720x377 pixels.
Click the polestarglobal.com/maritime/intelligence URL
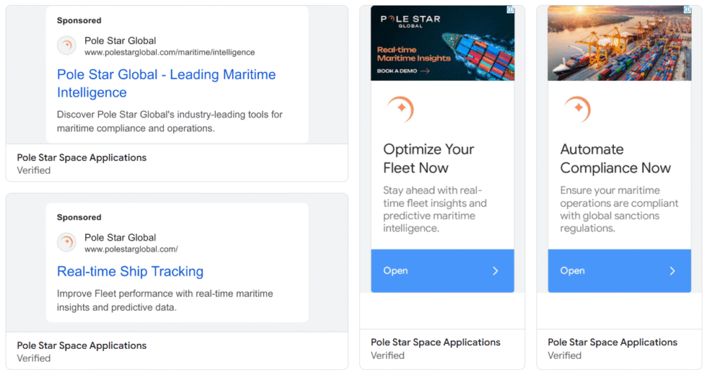(x=169, y=53)
